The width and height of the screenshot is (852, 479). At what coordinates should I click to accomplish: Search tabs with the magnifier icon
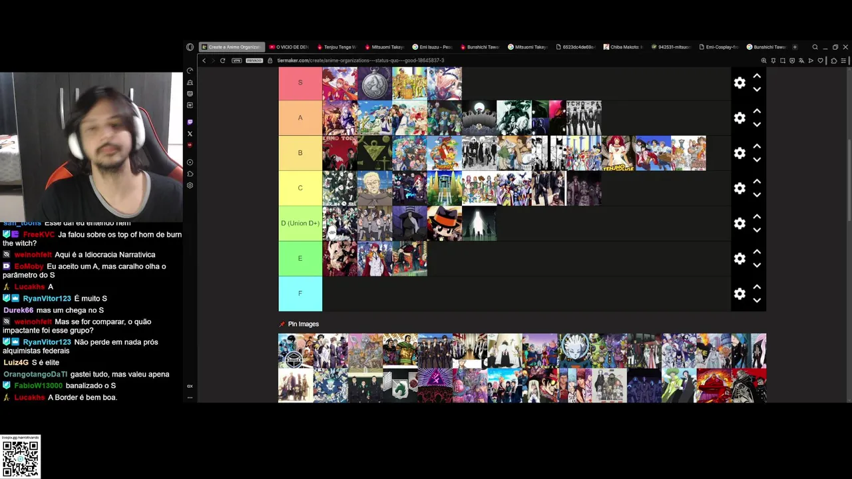[815, 47]
